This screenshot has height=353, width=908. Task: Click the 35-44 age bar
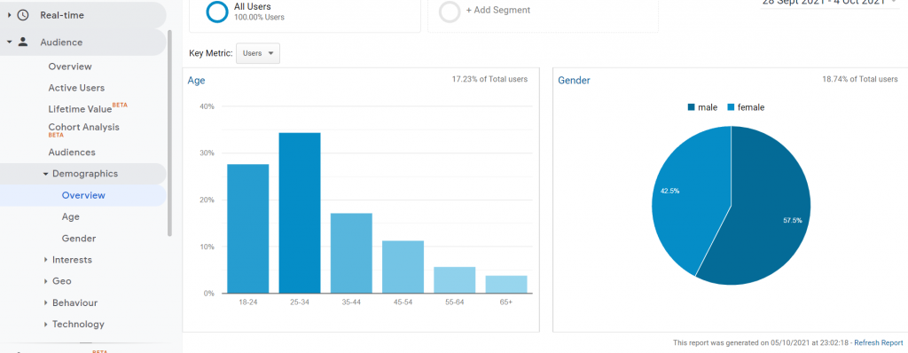tap(351, 254)
